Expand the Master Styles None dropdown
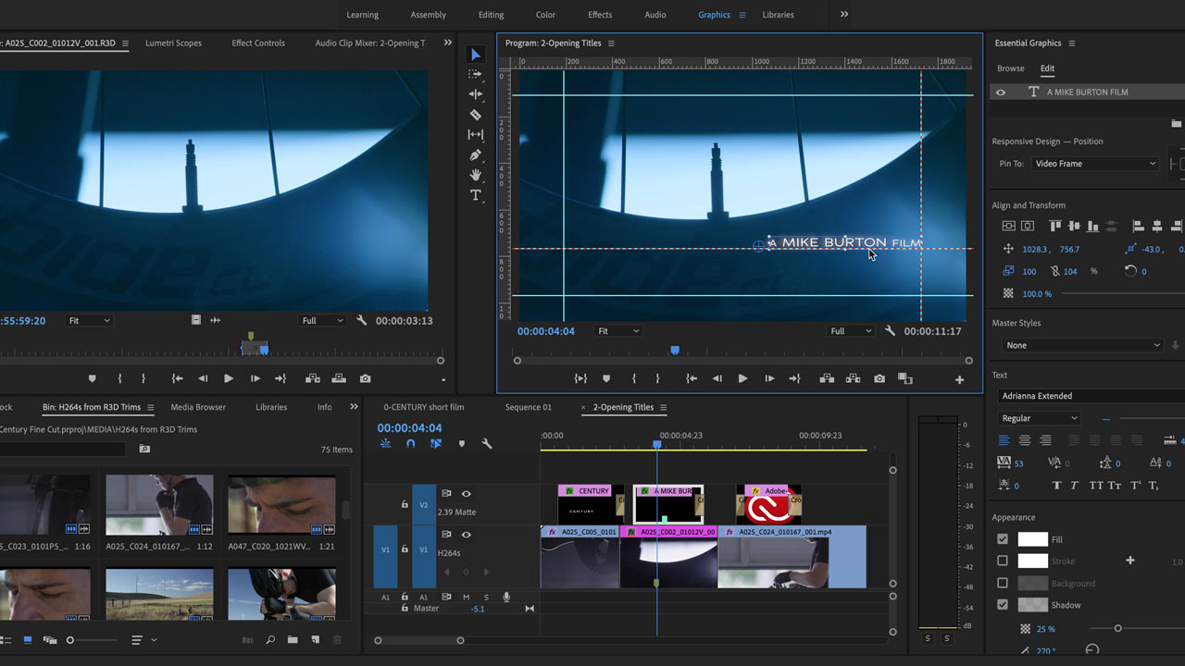 click(x=1082, y=345)
